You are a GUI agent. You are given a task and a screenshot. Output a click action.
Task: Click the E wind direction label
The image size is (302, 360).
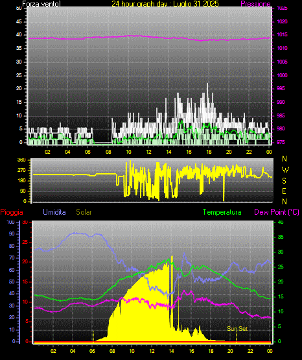[x=284, y=191]
